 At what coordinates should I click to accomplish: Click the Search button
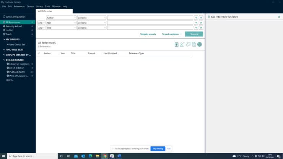[x=194, y=34]
